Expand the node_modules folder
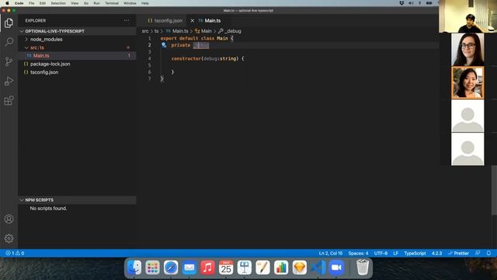This screenshot has width=497, height=280. (78, 40)
